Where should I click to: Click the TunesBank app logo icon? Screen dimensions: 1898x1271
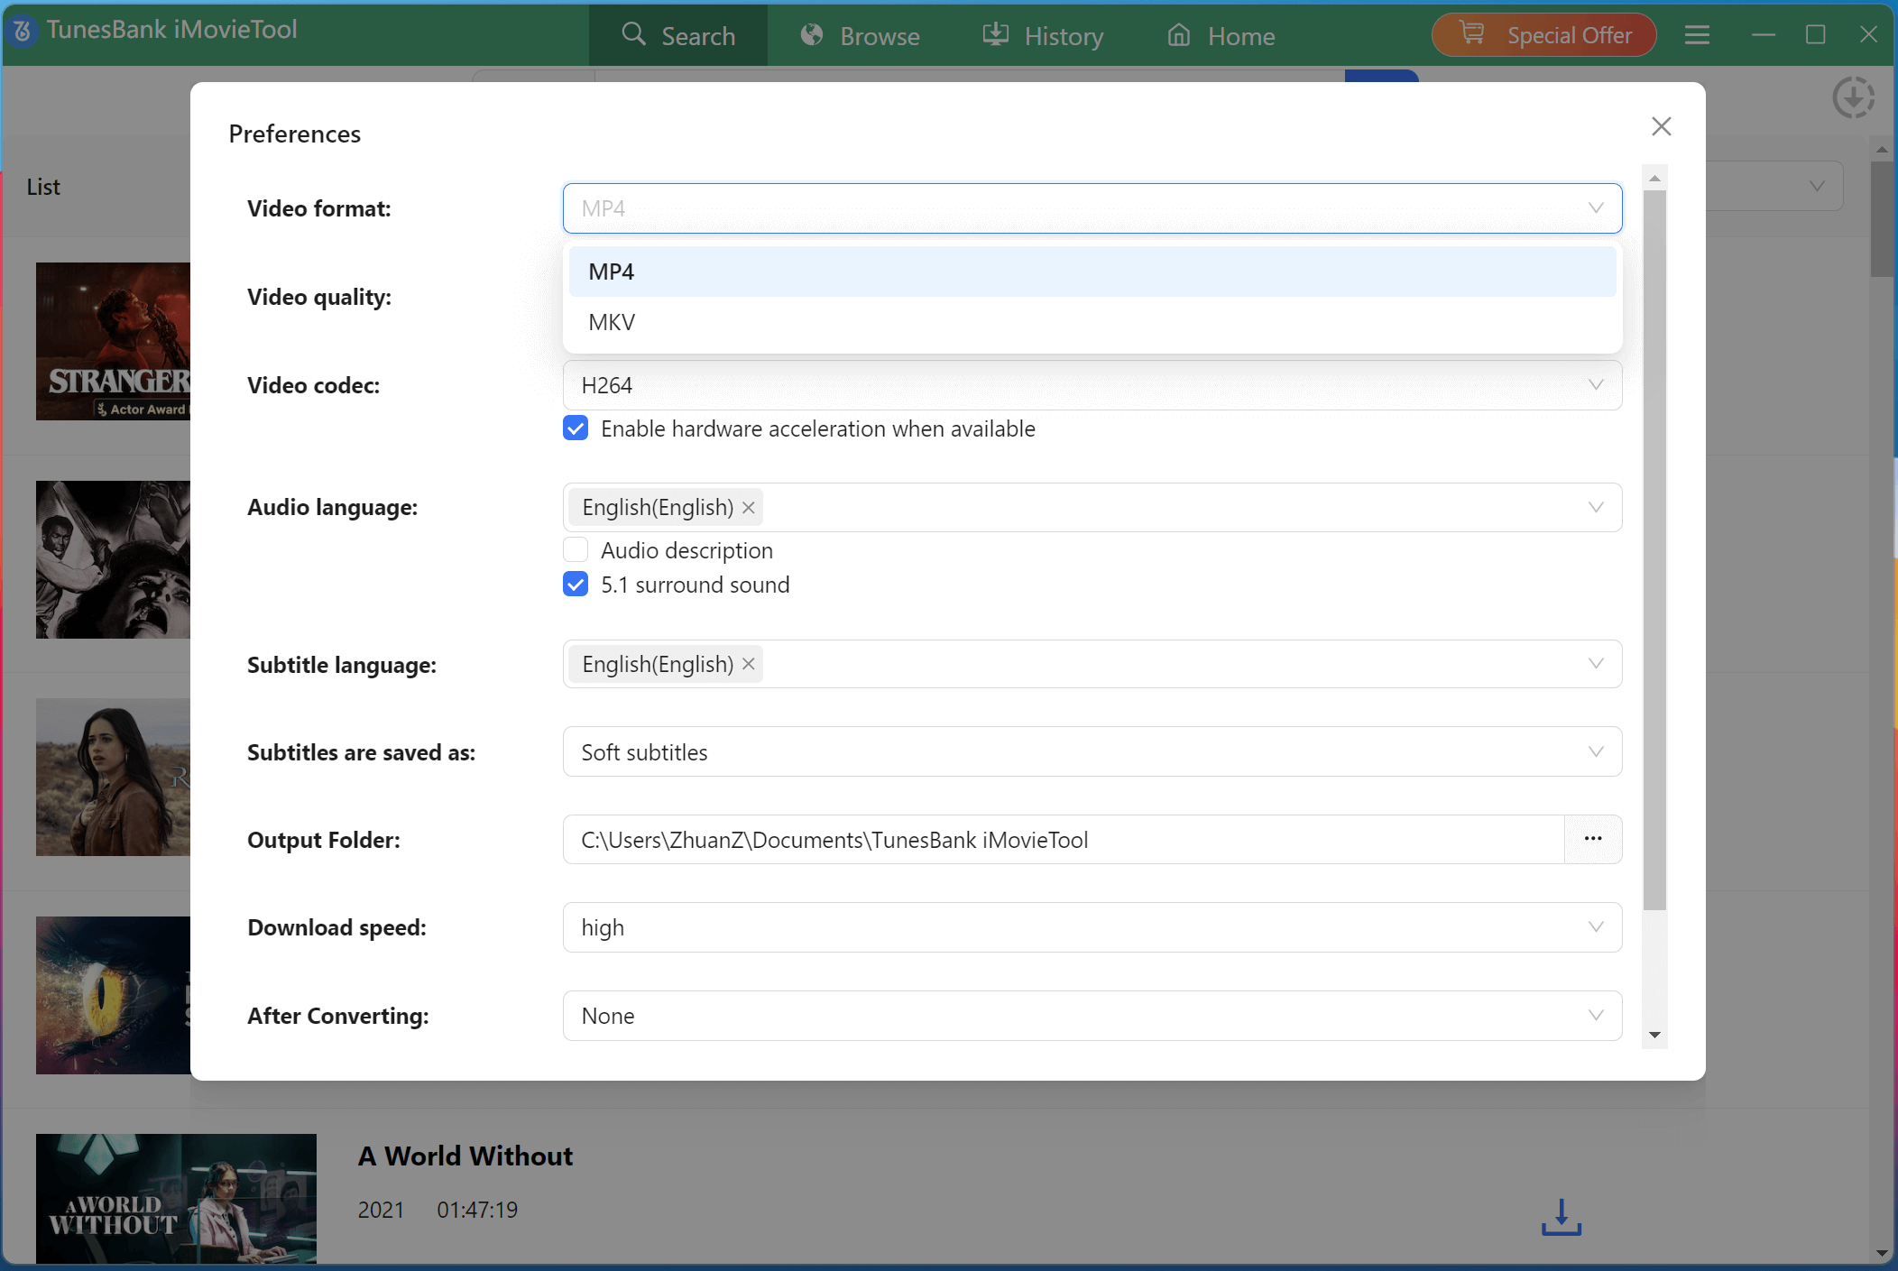tap(23, 31)
